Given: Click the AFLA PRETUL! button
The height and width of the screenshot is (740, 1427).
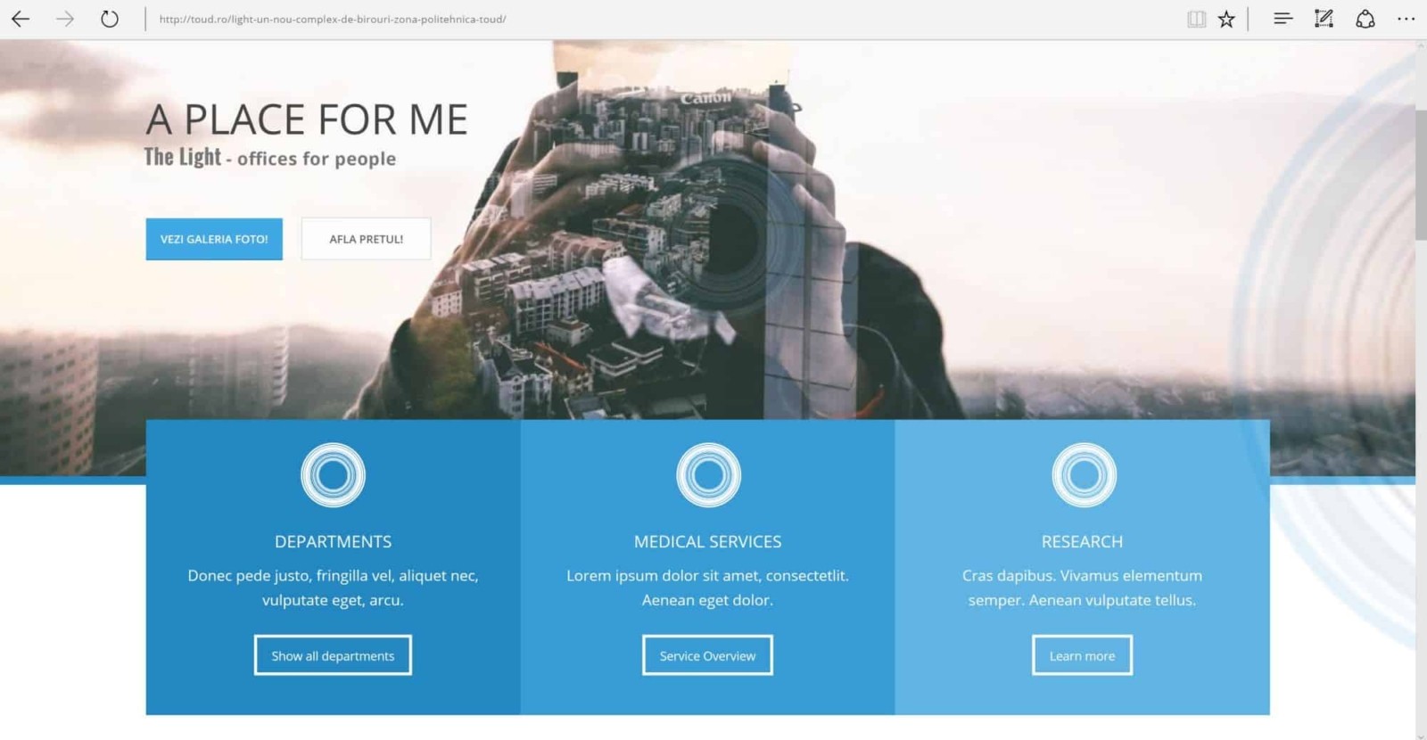Looking at the screenshot, I should [x=366, y=239].
